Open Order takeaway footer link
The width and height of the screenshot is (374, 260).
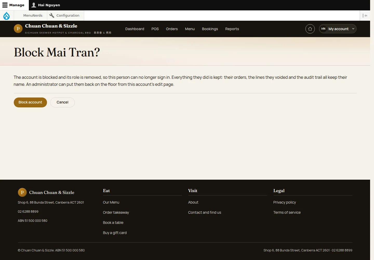coord(116,212)
